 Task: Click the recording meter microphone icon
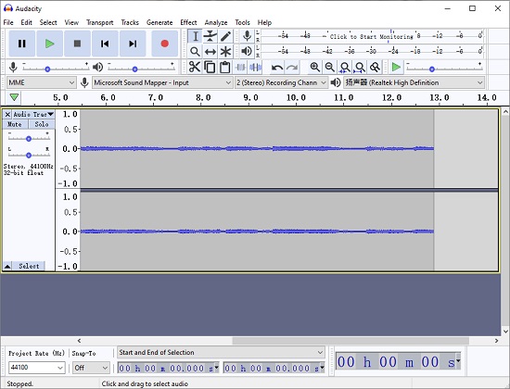[x=248, y=36]
